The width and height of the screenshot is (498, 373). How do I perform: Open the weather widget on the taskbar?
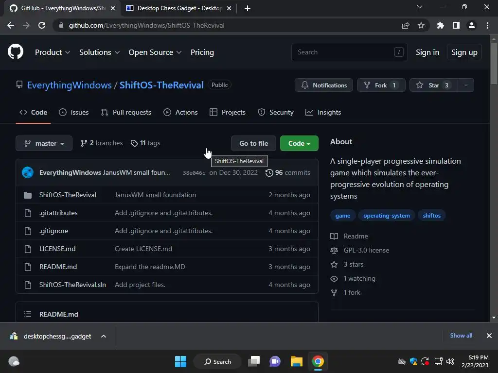(14, 361)
